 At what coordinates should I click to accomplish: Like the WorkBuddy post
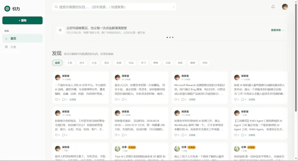point(177,135)
